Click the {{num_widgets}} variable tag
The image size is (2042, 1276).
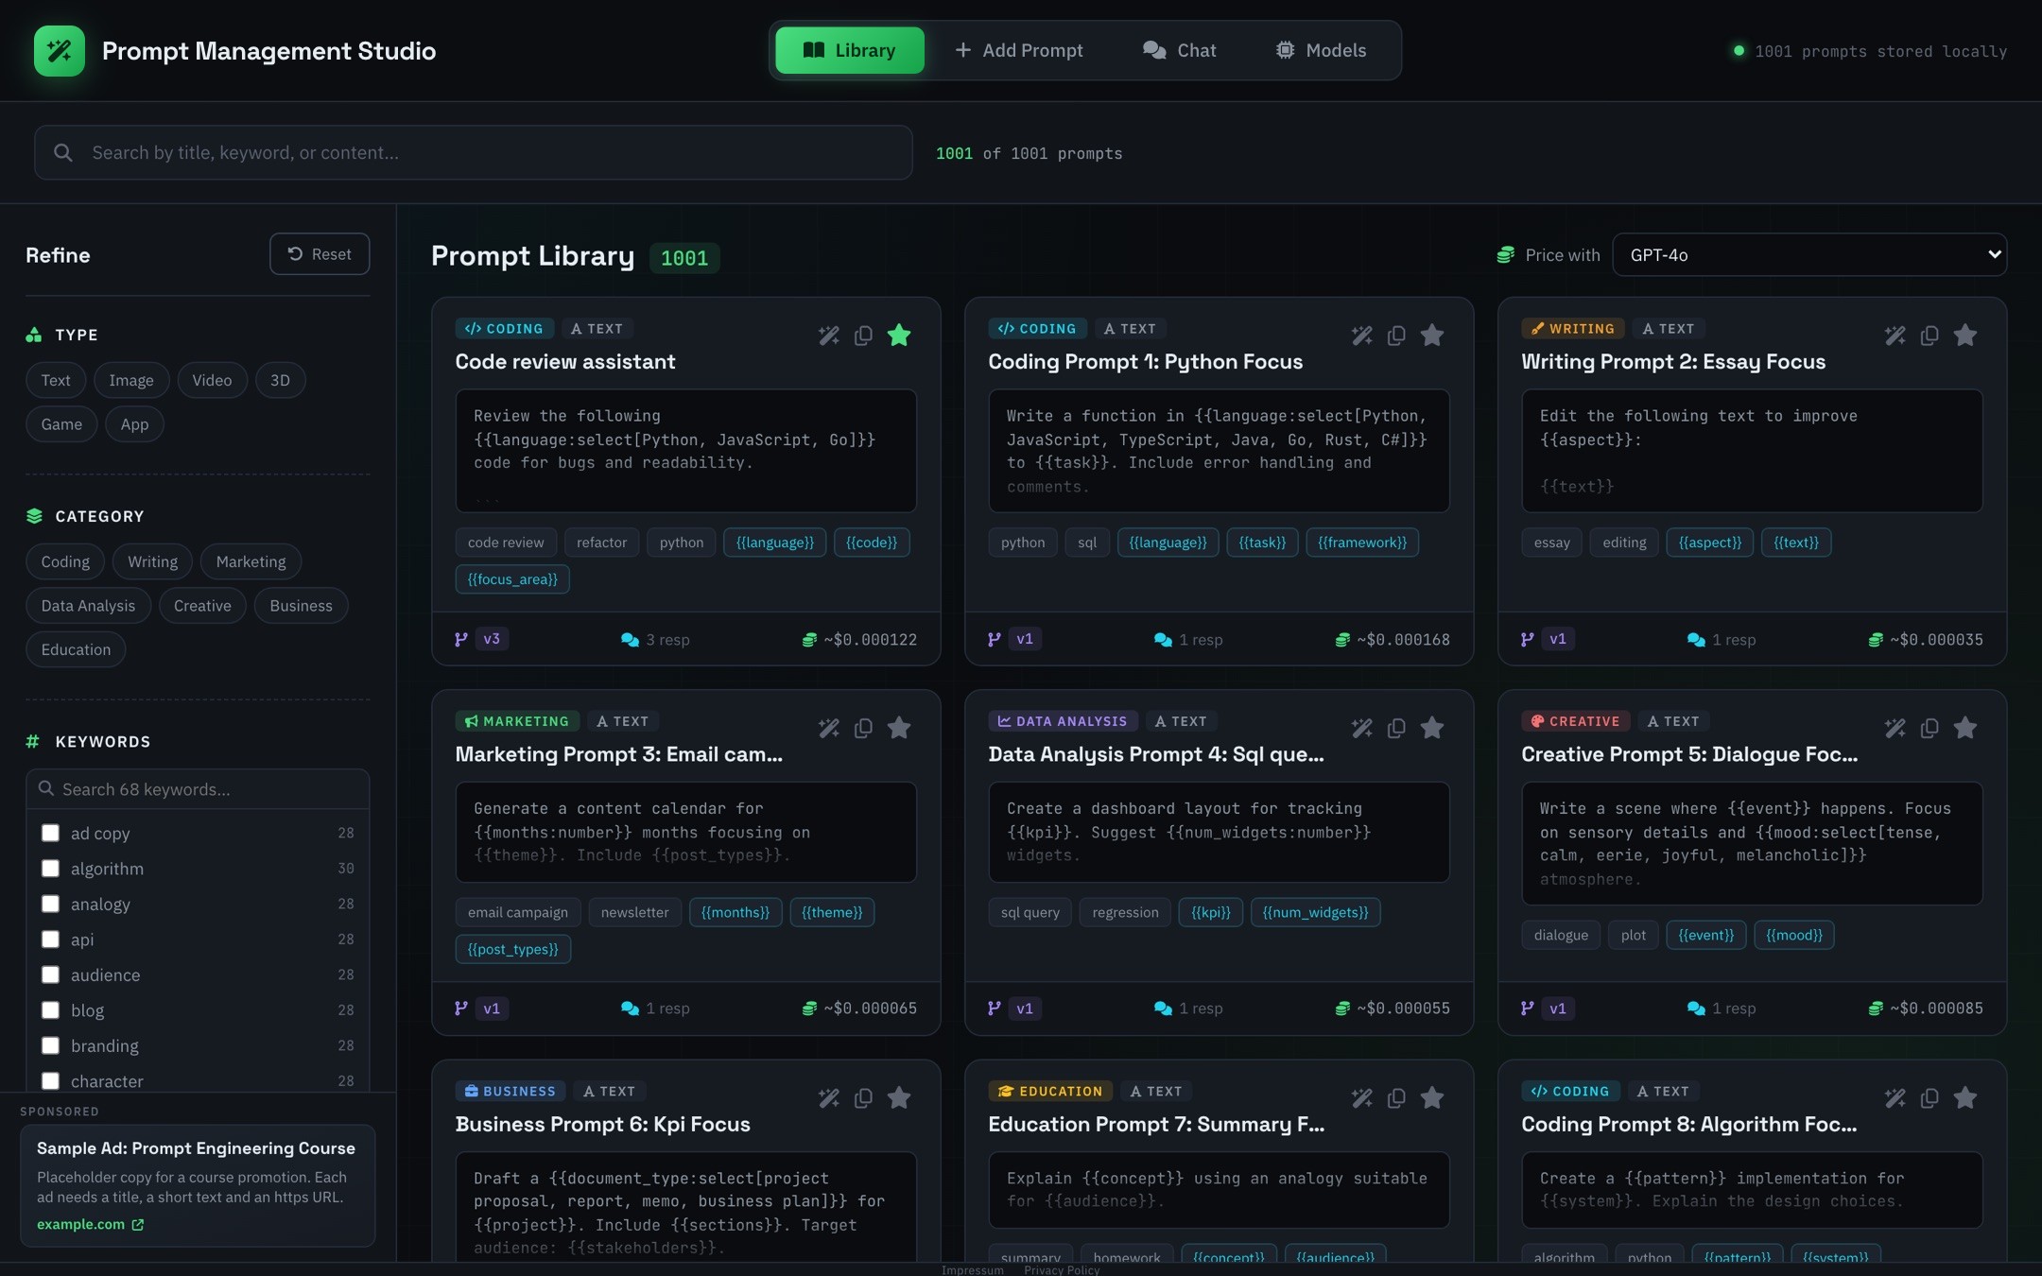[1315, 912]
